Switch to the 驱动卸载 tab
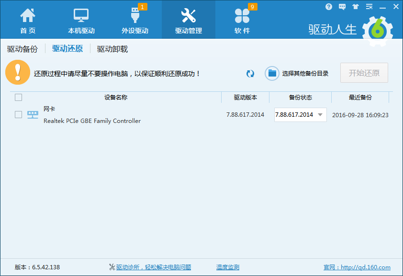The height and width of the screenshot is (276, 403). 112,49
